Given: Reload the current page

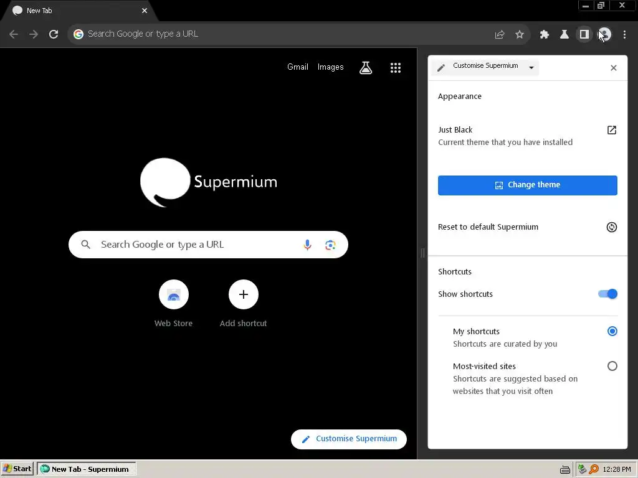Looking at the screenshot, I should tap(54, 34).
